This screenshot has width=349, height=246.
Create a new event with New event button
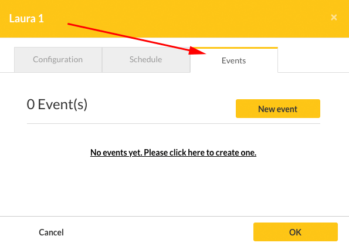point(278,109)
